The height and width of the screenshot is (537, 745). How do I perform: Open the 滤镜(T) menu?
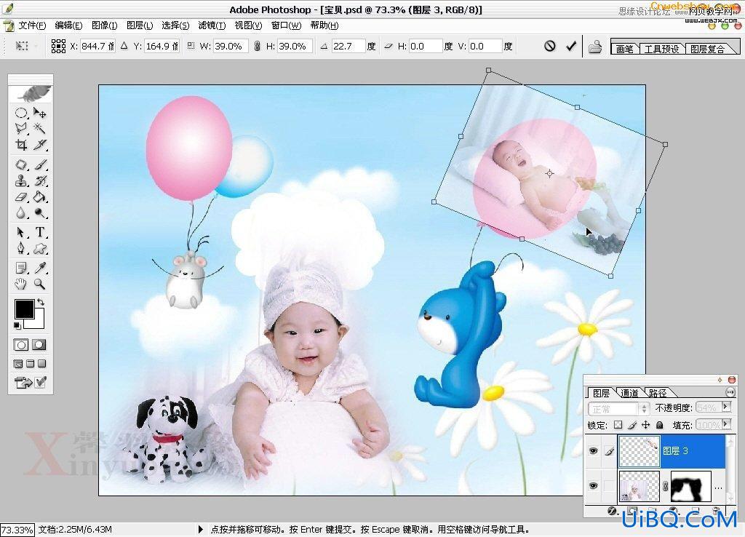(x=212, y=25)
